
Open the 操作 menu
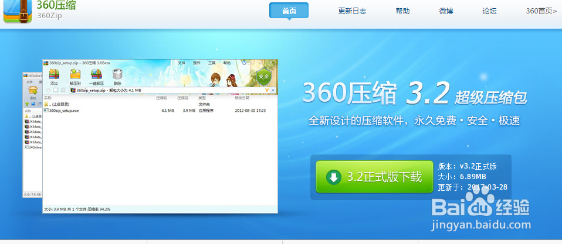click(x=197, y=63)
